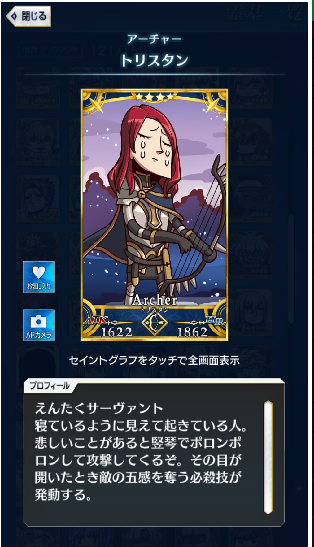Tap the Tristan saint graph card
The height and width of the screenshot is (547, 314).
click(x=154, y=215)
